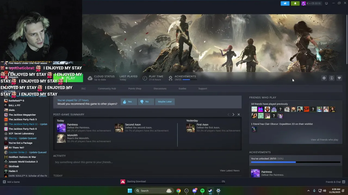This screenshot has height=195, width=348.
Task: Open the Windows Start menu
Action: [x=130, y=191]
